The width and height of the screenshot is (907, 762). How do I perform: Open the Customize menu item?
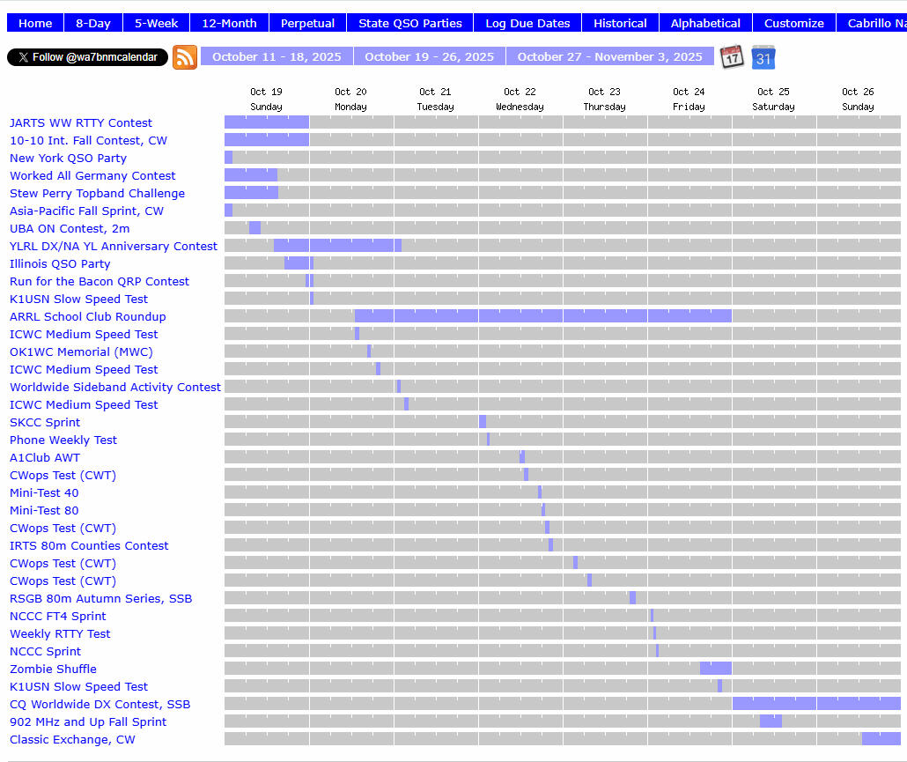pos(793,23)
